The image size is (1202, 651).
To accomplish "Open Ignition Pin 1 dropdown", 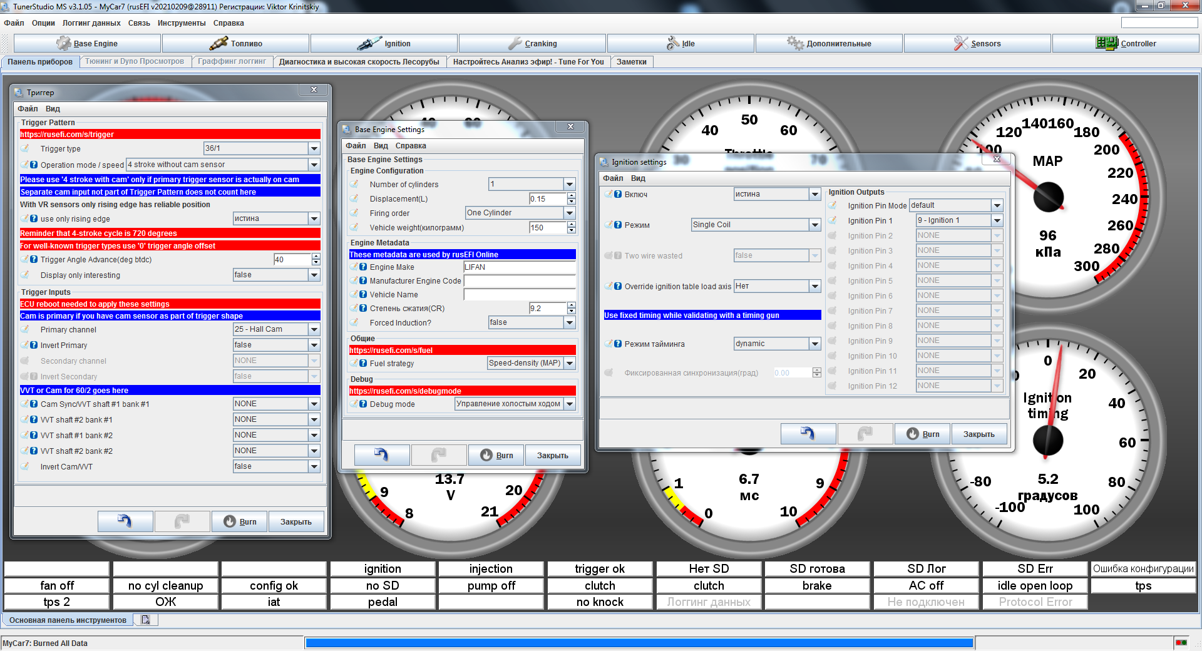I will point(959,220).
